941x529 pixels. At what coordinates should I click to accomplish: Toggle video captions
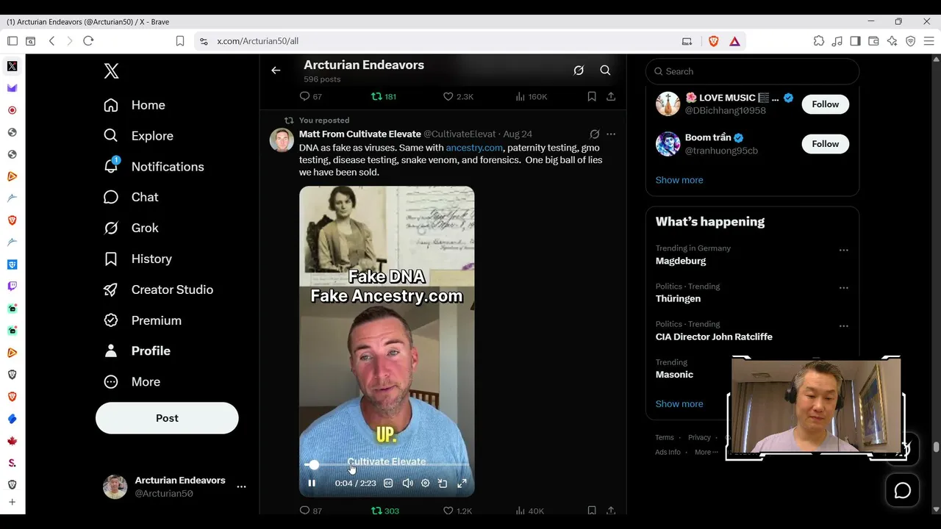(x=388, y=483)
